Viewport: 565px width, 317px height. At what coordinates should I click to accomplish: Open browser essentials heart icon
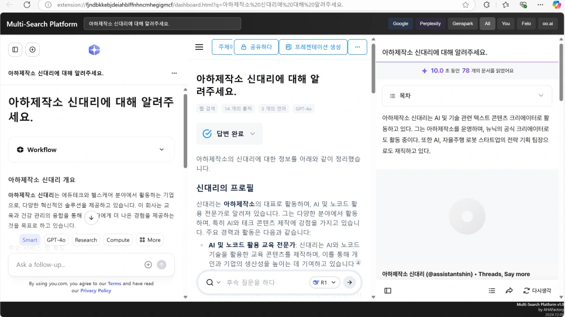coord(523,5)
